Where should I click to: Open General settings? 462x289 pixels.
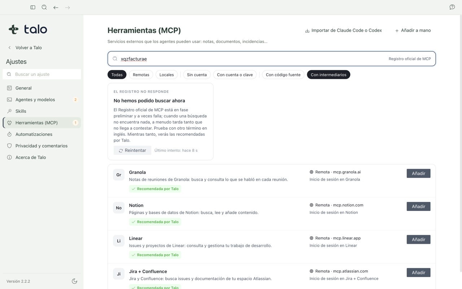coord(42,88)
